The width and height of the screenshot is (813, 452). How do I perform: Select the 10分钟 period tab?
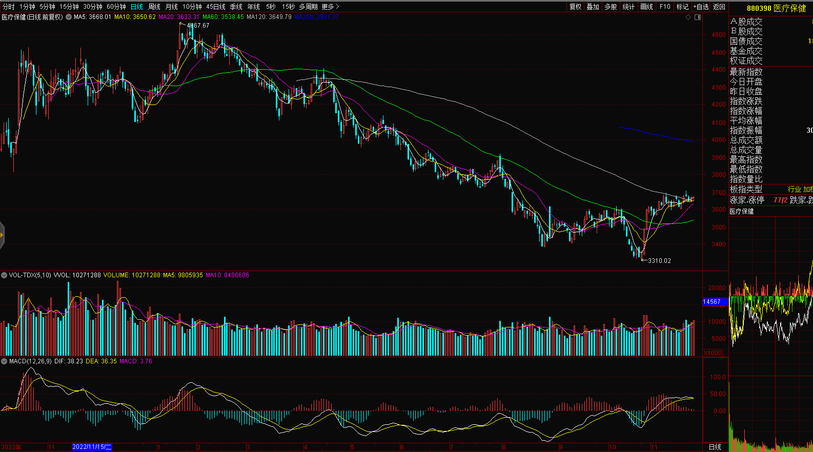(x=192, y=7)
